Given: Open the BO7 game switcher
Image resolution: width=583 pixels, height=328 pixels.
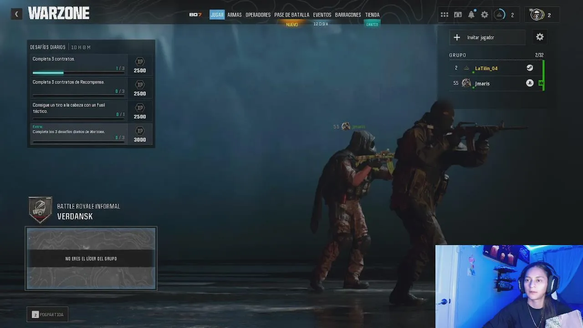Looking at the screenshot, I should tap(195, 15).
